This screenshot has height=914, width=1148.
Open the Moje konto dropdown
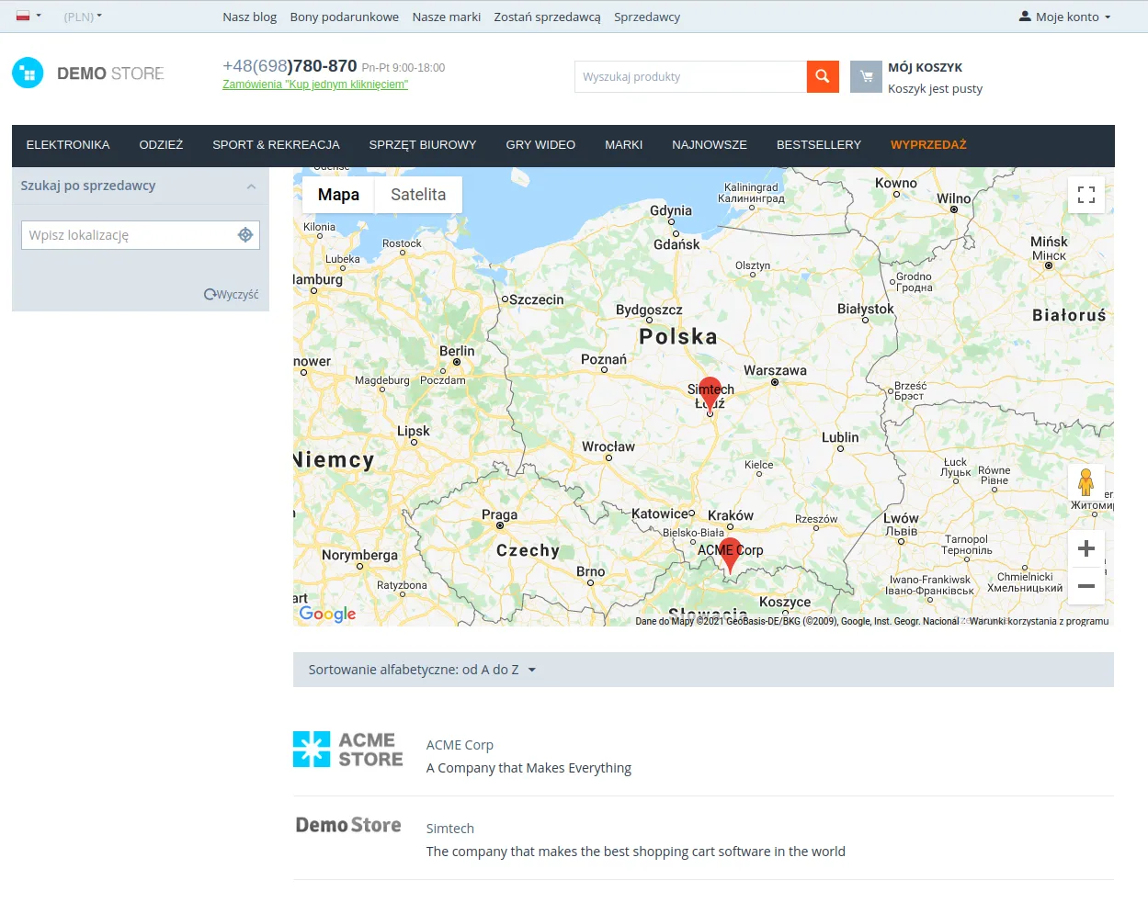click(1065, 17)
